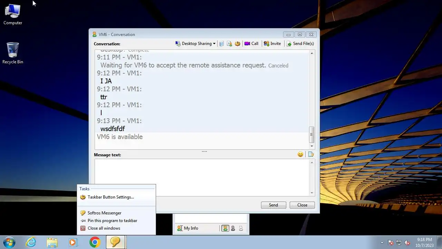Screen dimensions: 442x249
Task: Set status to Away white user icon
Action: 241,228
